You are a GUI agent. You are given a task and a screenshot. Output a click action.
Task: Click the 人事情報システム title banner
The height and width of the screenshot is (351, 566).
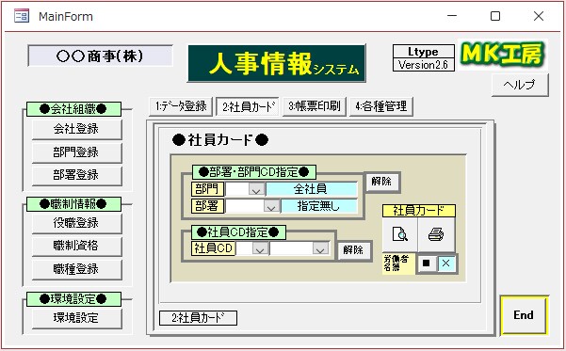point(277,64)
